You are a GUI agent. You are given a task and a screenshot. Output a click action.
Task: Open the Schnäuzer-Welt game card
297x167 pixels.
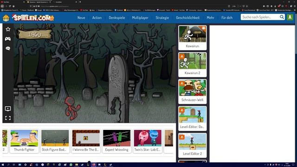coord(193,91)
